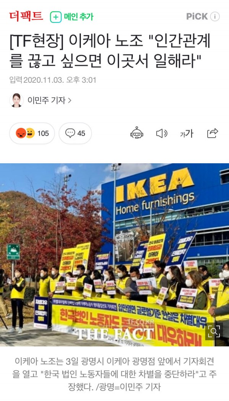Image resolution: width=229 pixels, height=401 pixels.
Task: Expand the chevron next to 이민주 기자
Action: (x=69, y=100)
